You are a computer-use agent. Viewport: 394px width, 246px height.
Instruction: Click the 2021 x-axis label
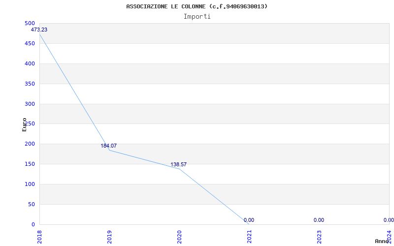click(x=249, y=237)
